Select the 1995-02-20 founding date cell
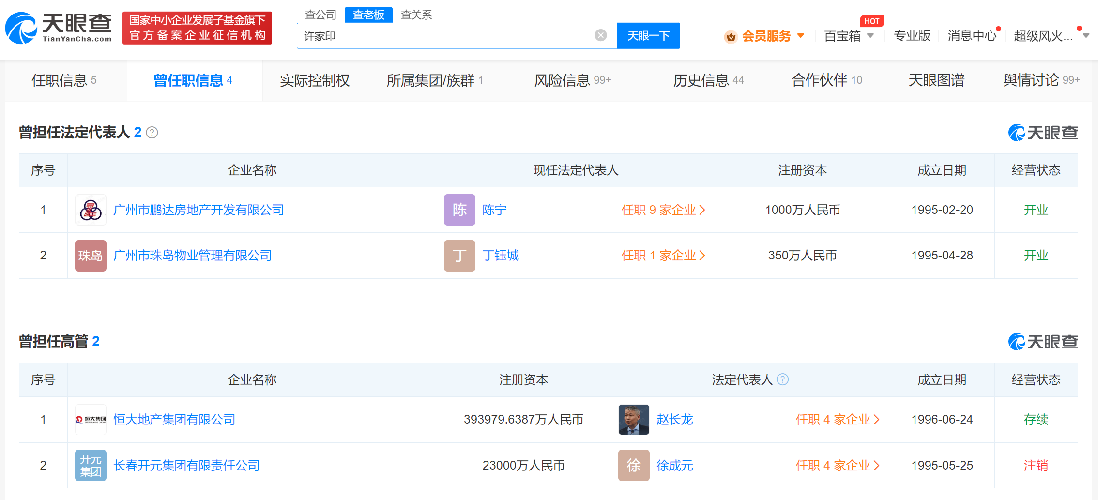Image resolution: width=1098 pixels, height=500 pixels. coord(942,210)
